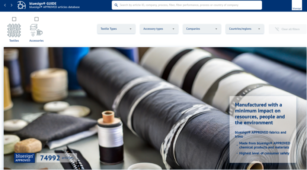307x170 pixels.
Task: Go forward with the right arrow icon
Action: [x=12, y=5]
